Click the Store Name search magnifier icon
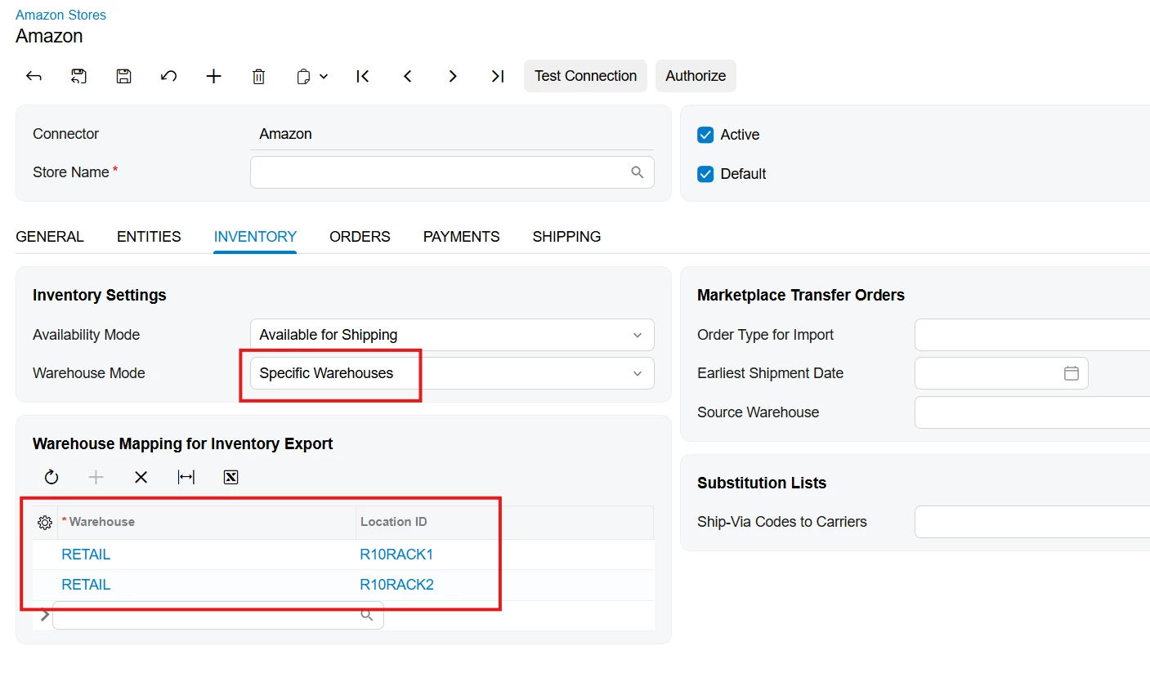 (638, 172)
